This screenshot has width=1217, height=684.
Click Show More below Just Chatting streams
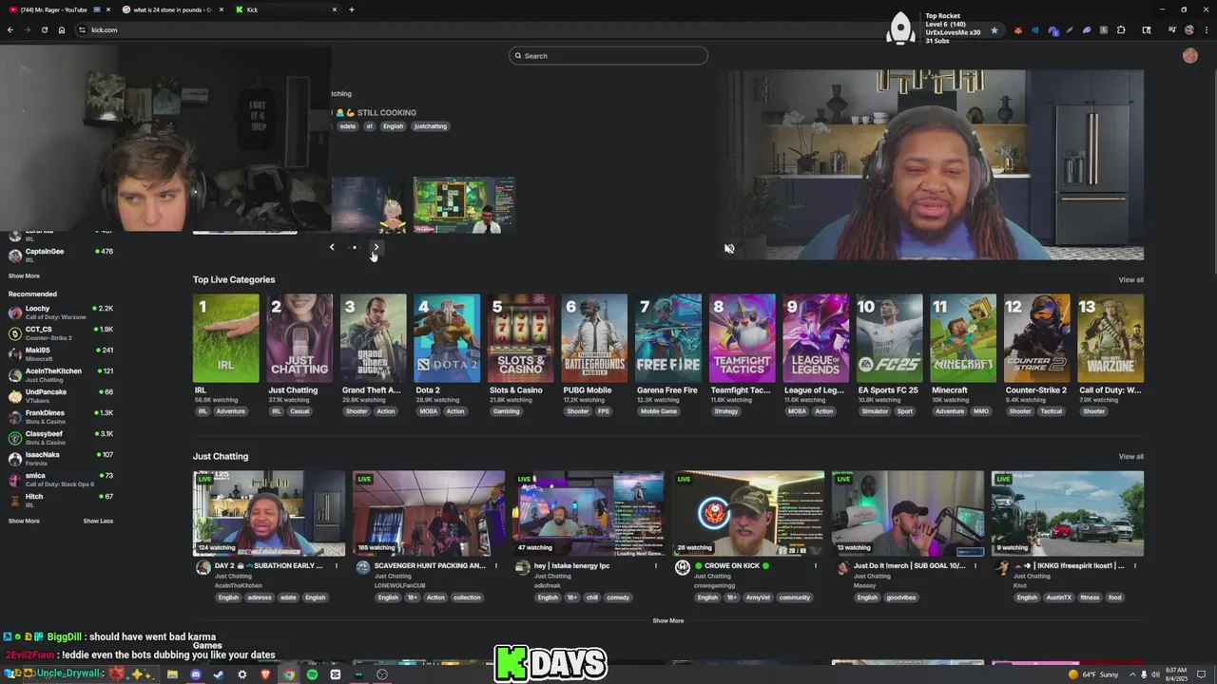click(667, 620)
